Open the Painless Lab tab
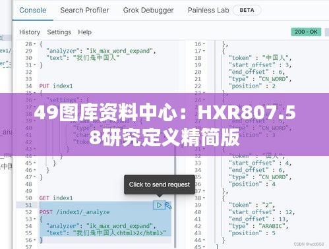 point(208,10)
